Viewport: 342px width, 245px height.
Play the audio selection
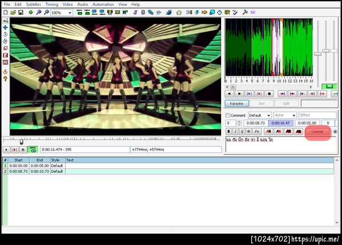tap(249, 94)
